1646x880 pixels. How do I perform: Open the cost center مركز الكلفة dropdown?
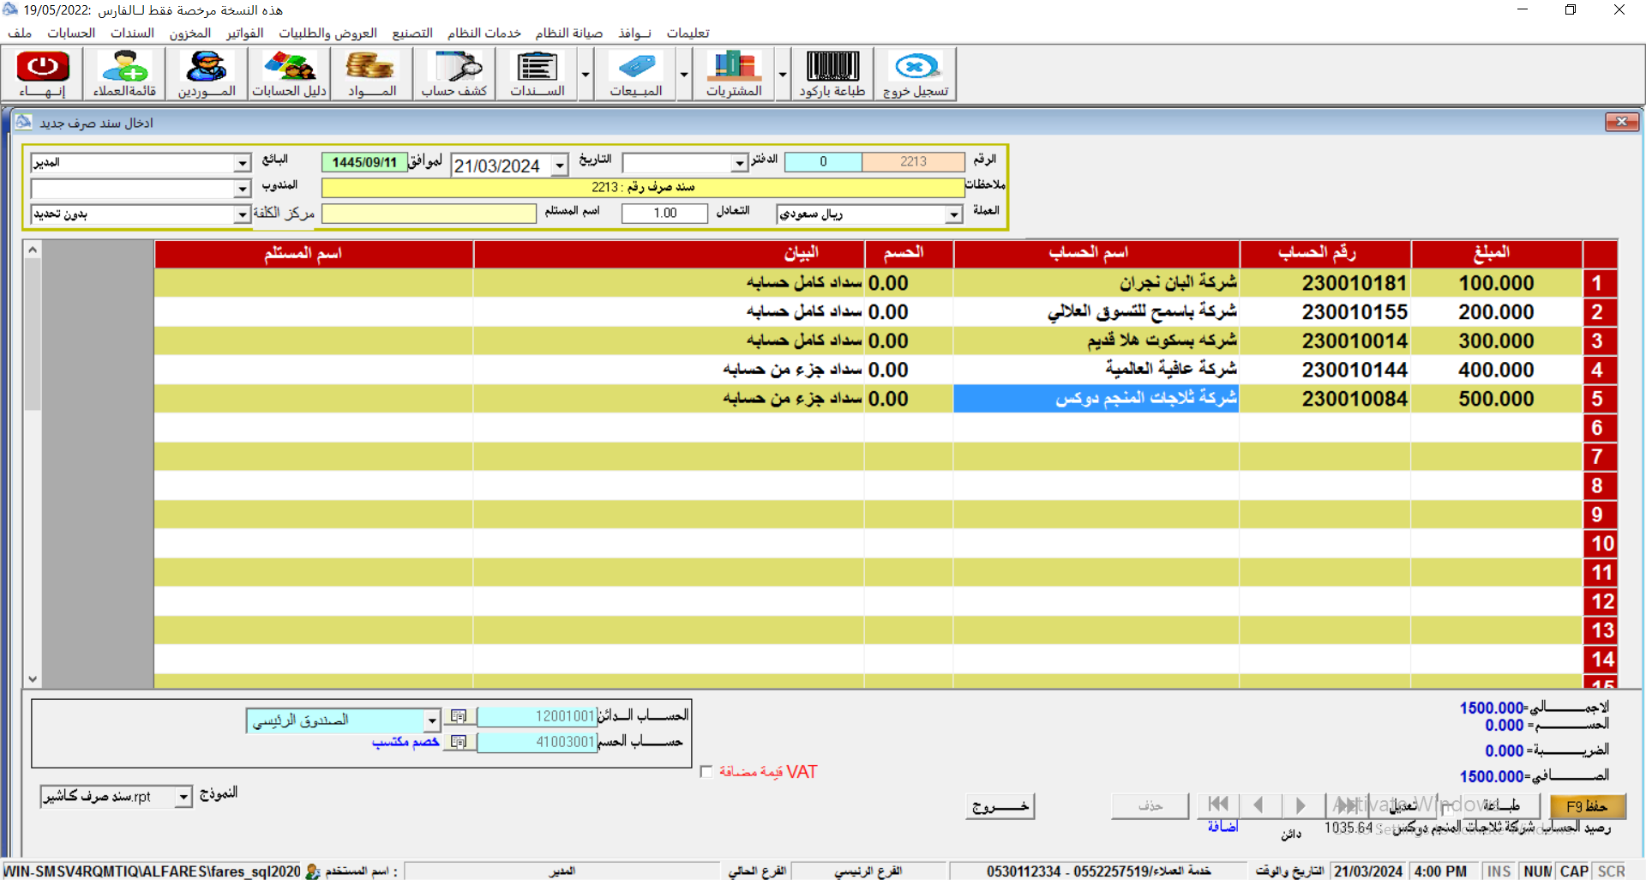click(243, 214)
